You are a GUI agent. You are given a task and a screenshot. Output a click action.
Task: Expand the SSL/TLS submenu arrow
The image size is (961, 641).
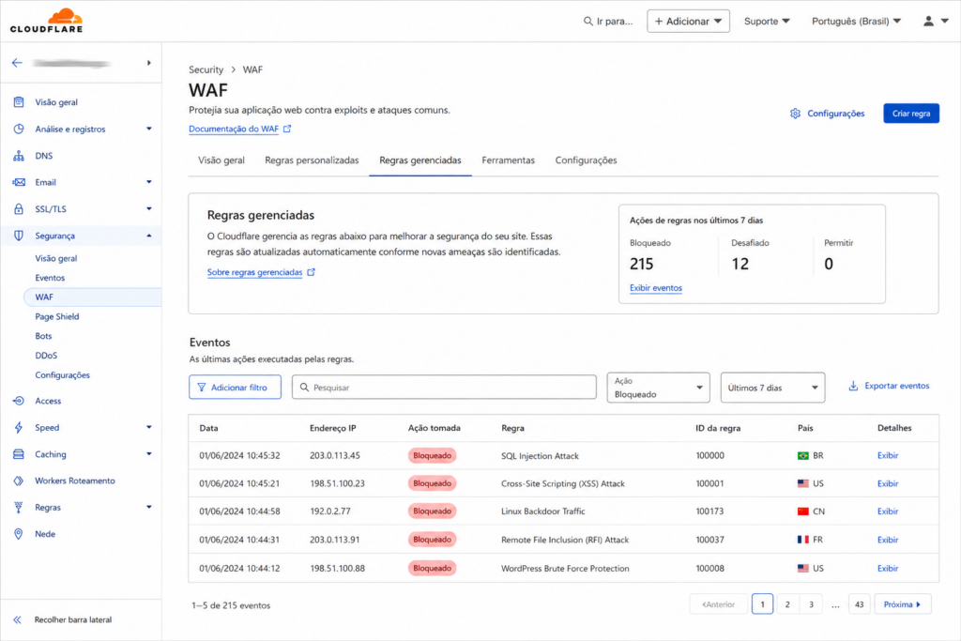149,209
